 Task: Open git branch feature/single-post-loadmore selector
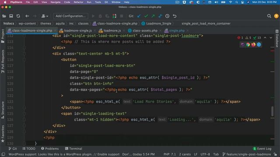(x=247, y=154)
